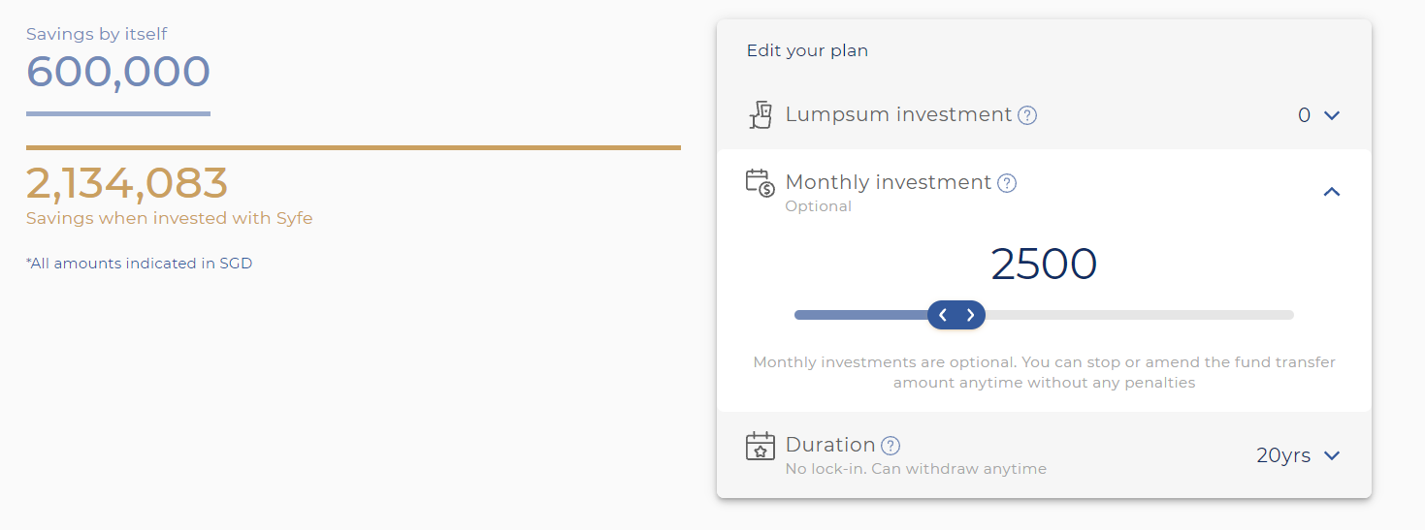
Task: Click the Monthly investment help icon
Action: [x=1007, y=183]
